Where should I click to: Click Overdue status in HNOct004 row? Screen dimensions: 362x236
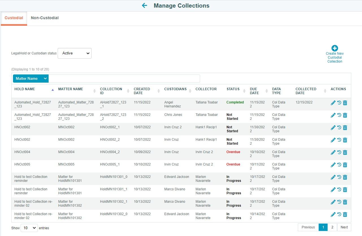click(233, 152)
